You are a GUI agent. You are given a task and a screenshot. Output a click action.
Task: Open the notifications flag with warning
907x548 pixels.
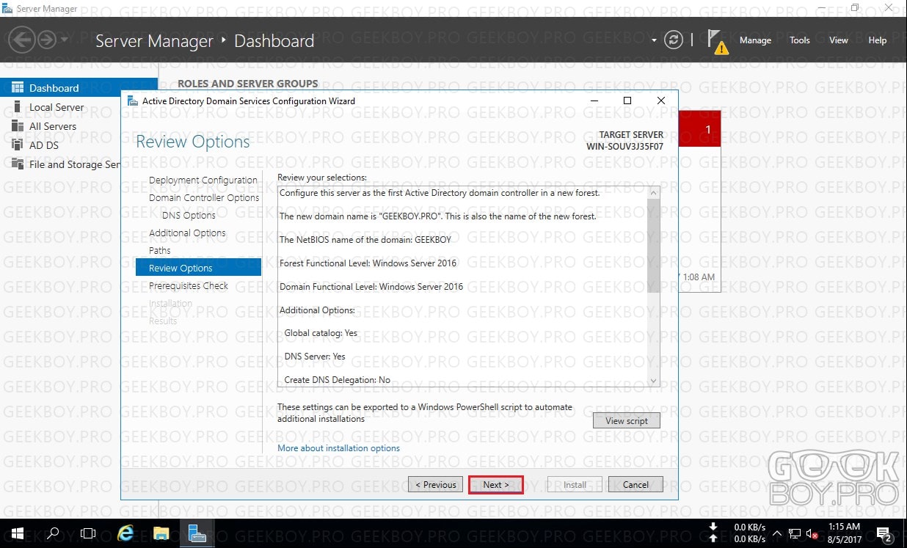[x=718, y=42]
